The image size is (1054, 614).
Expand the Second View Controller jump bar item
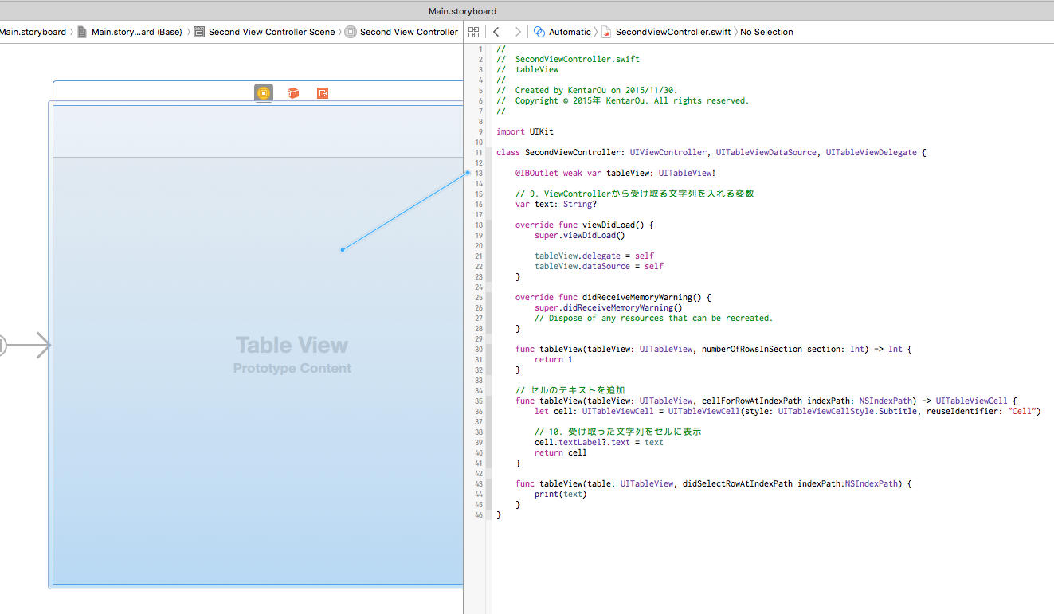411,31
